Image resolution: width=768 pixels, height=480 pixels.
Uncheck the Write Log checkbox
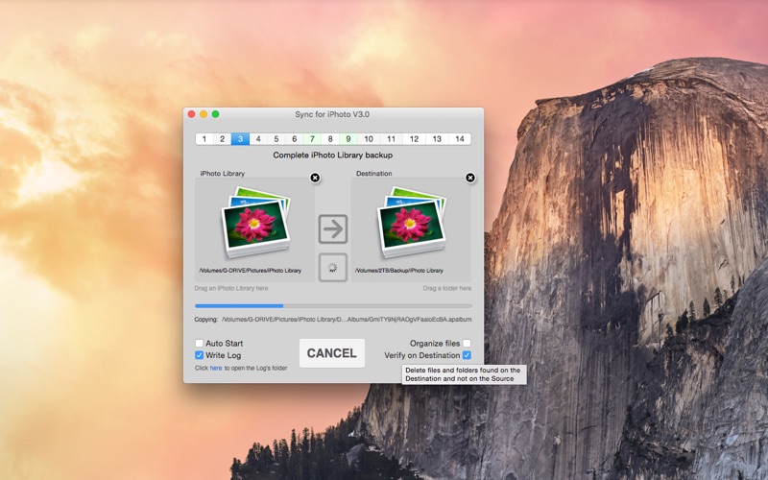click(x=200, y=355)
